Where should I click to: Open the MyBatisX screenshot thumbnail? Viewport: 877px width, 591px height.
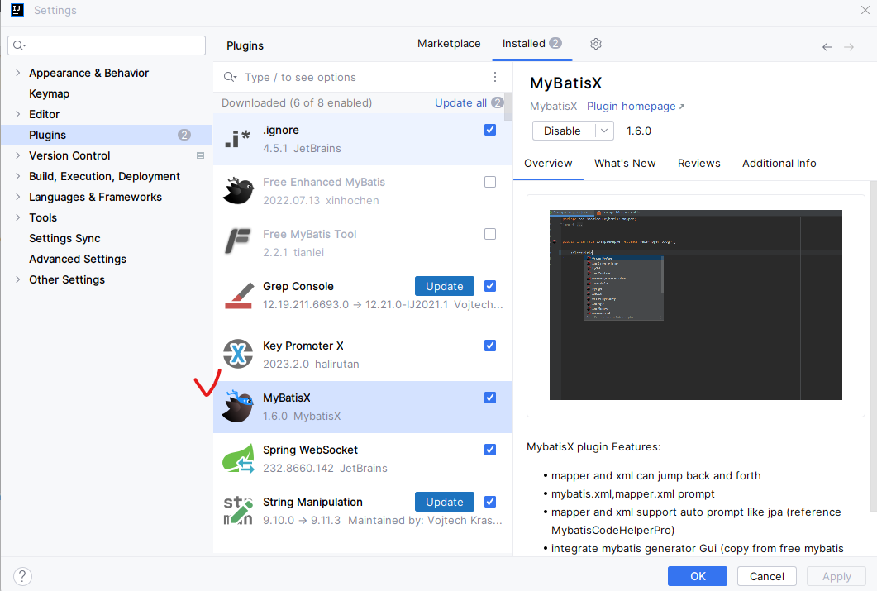tap(696, 305)
